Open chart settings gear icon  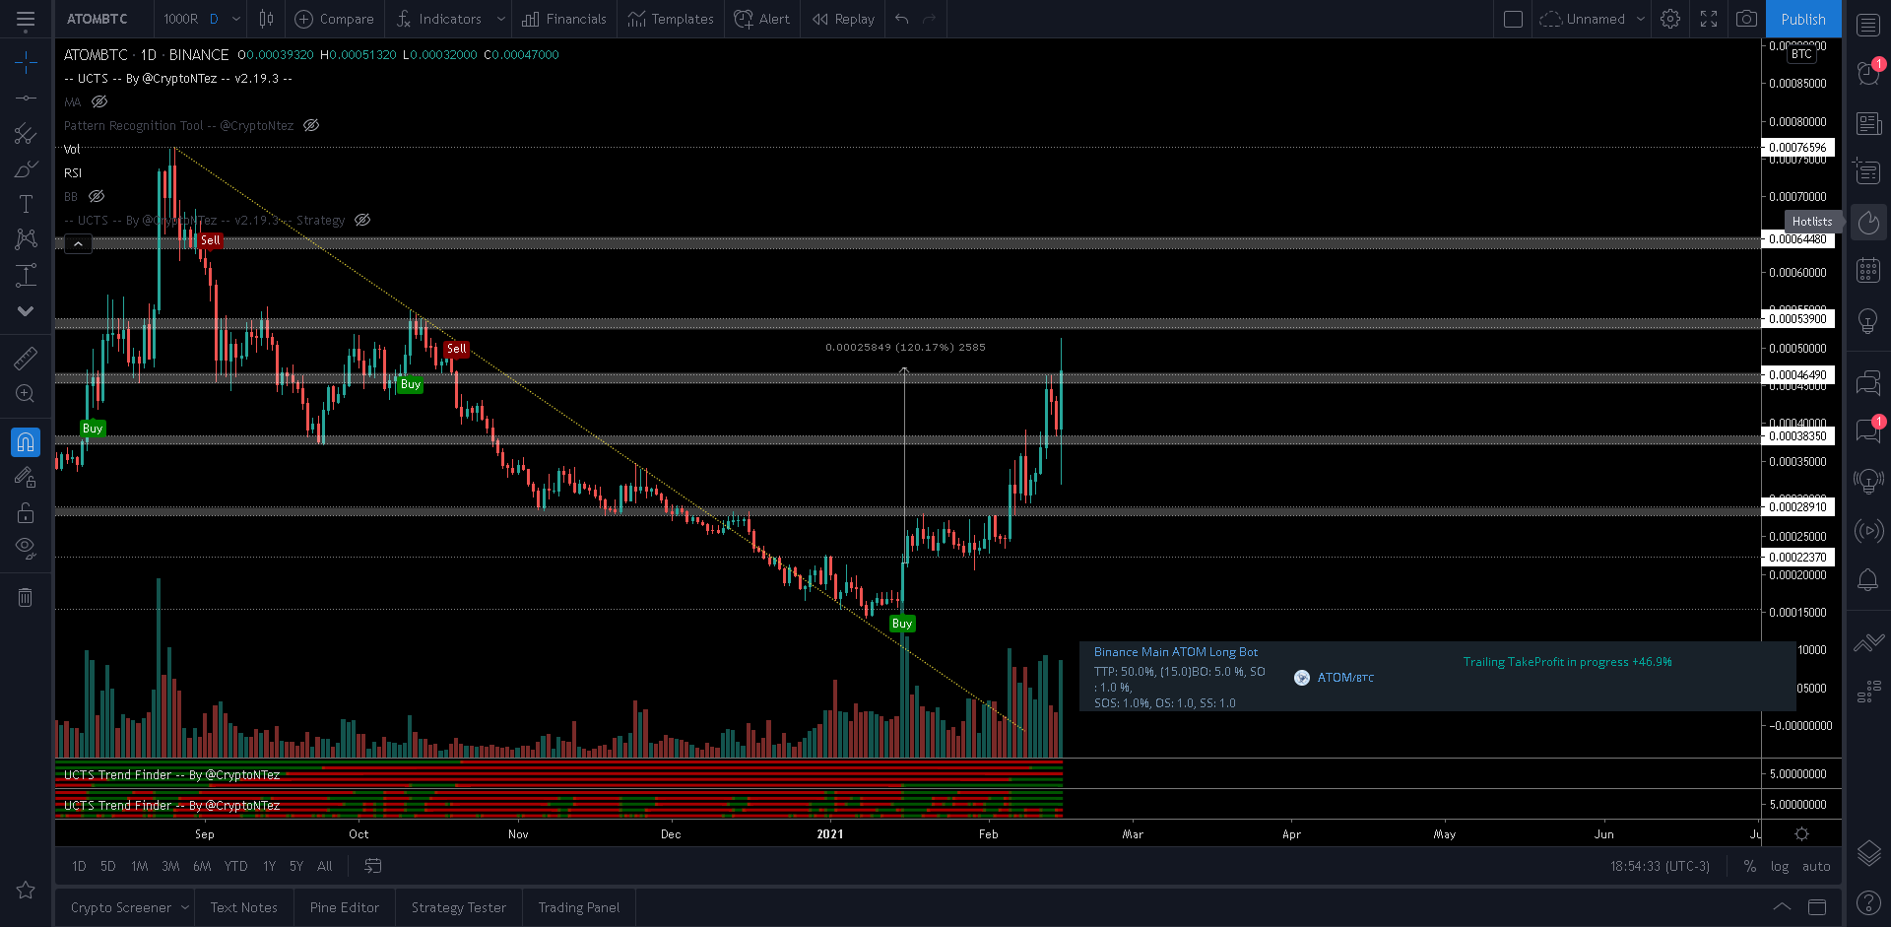[x=1670, y=19]
